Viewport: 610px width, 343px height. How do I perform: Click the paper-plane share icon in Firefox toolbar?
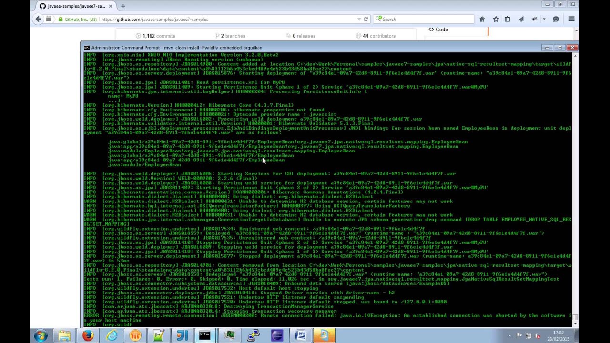tap(521, 19)
